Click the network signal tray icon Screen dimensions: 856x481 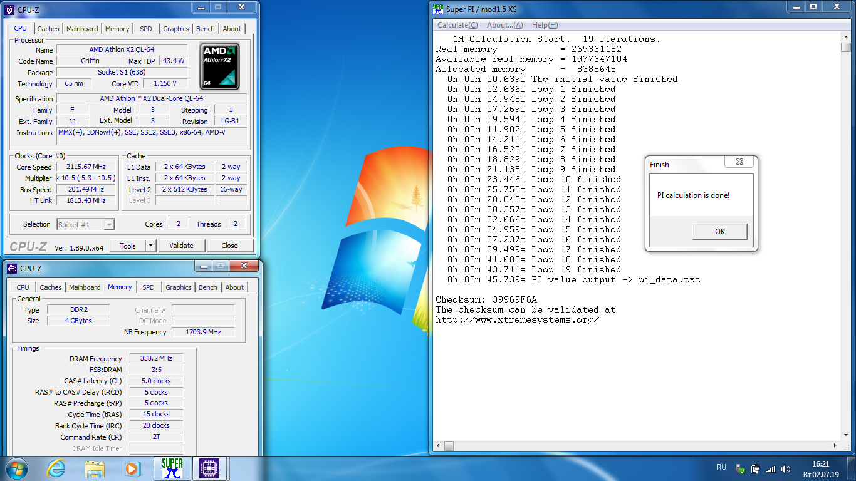[770, 468]
